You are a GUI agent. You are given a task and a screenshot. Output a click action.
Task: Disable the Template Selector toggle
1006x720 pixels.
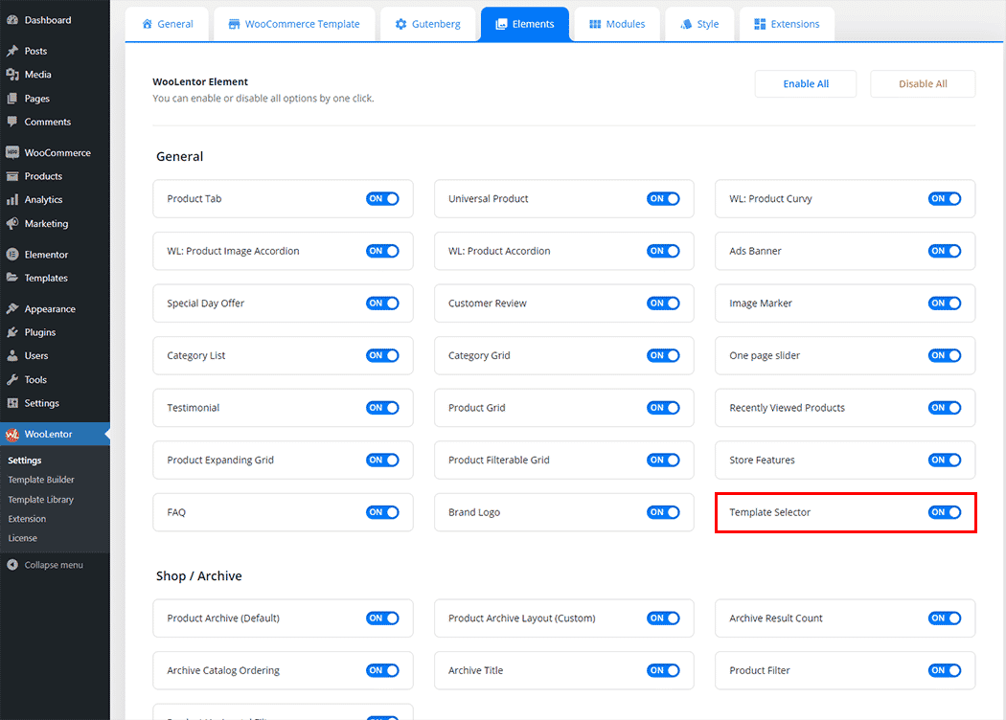point(945,512)
